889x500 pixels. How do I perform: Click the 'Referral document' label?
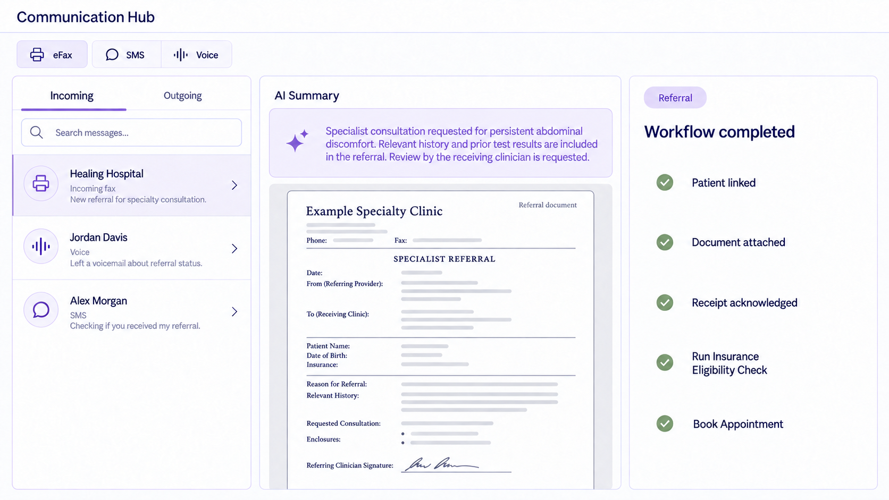click(x=548, y=205)
